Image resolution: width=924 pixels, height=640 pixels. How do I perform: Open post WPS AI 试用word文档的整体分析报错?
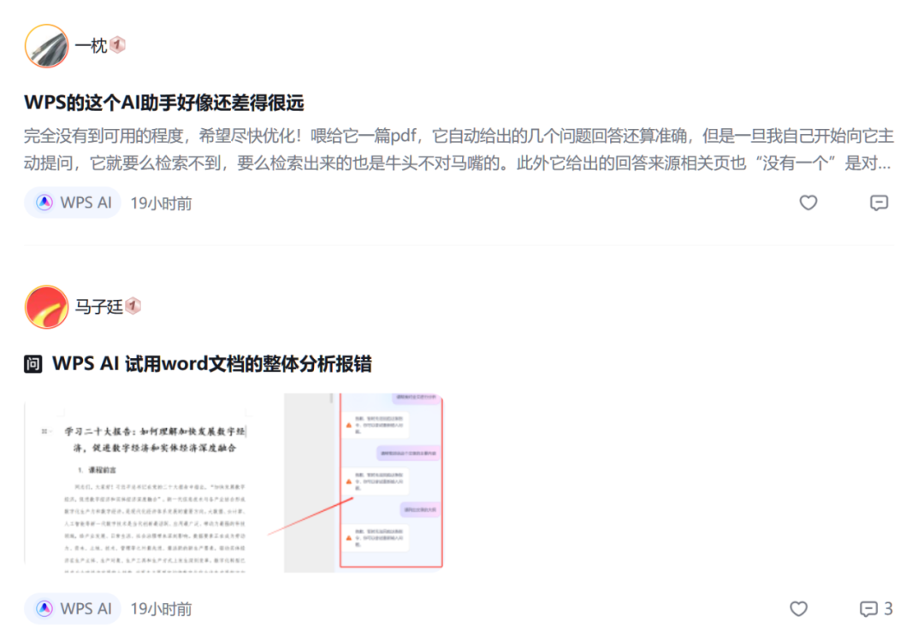click(x=212, y=363)
